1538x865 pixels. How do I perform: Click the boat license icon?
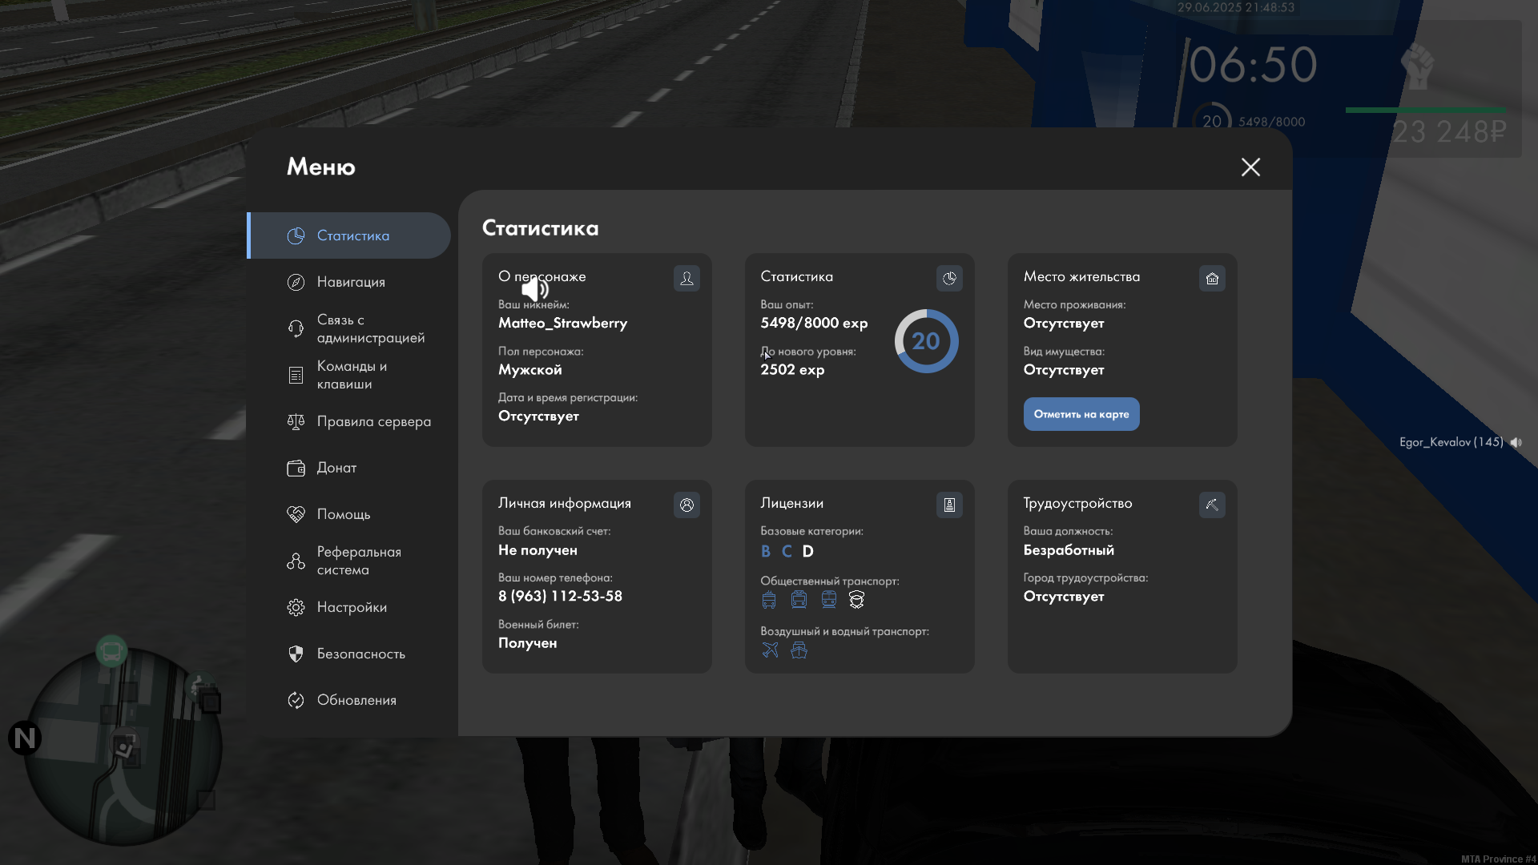(x=799, y=650)
